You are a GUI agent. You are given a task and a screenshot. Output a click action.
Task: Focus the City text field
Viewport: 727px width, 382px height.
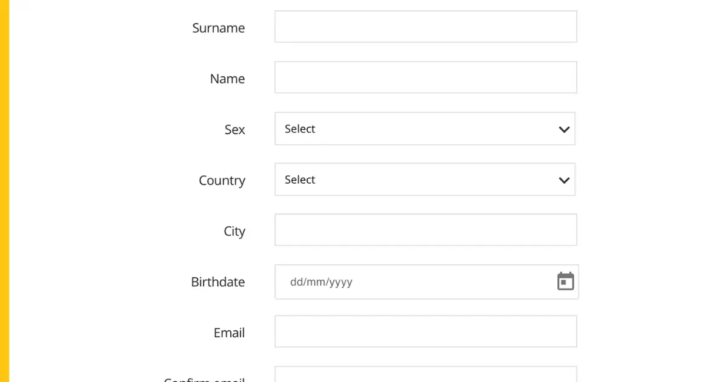426,230
